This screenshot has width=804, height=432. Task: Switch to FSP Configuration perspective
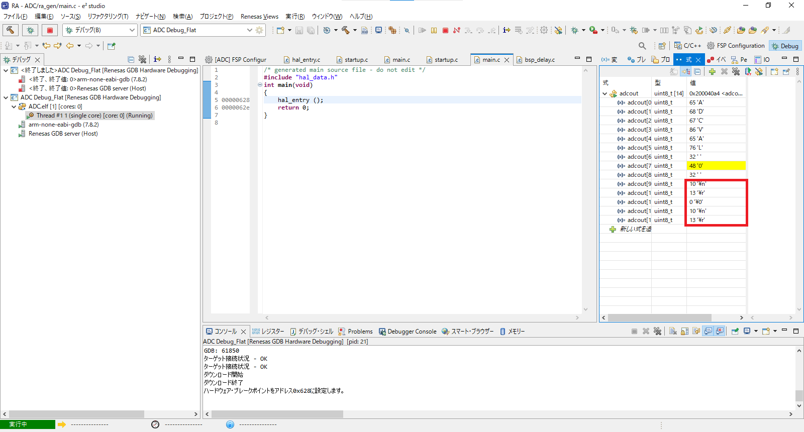click(736, 46)
